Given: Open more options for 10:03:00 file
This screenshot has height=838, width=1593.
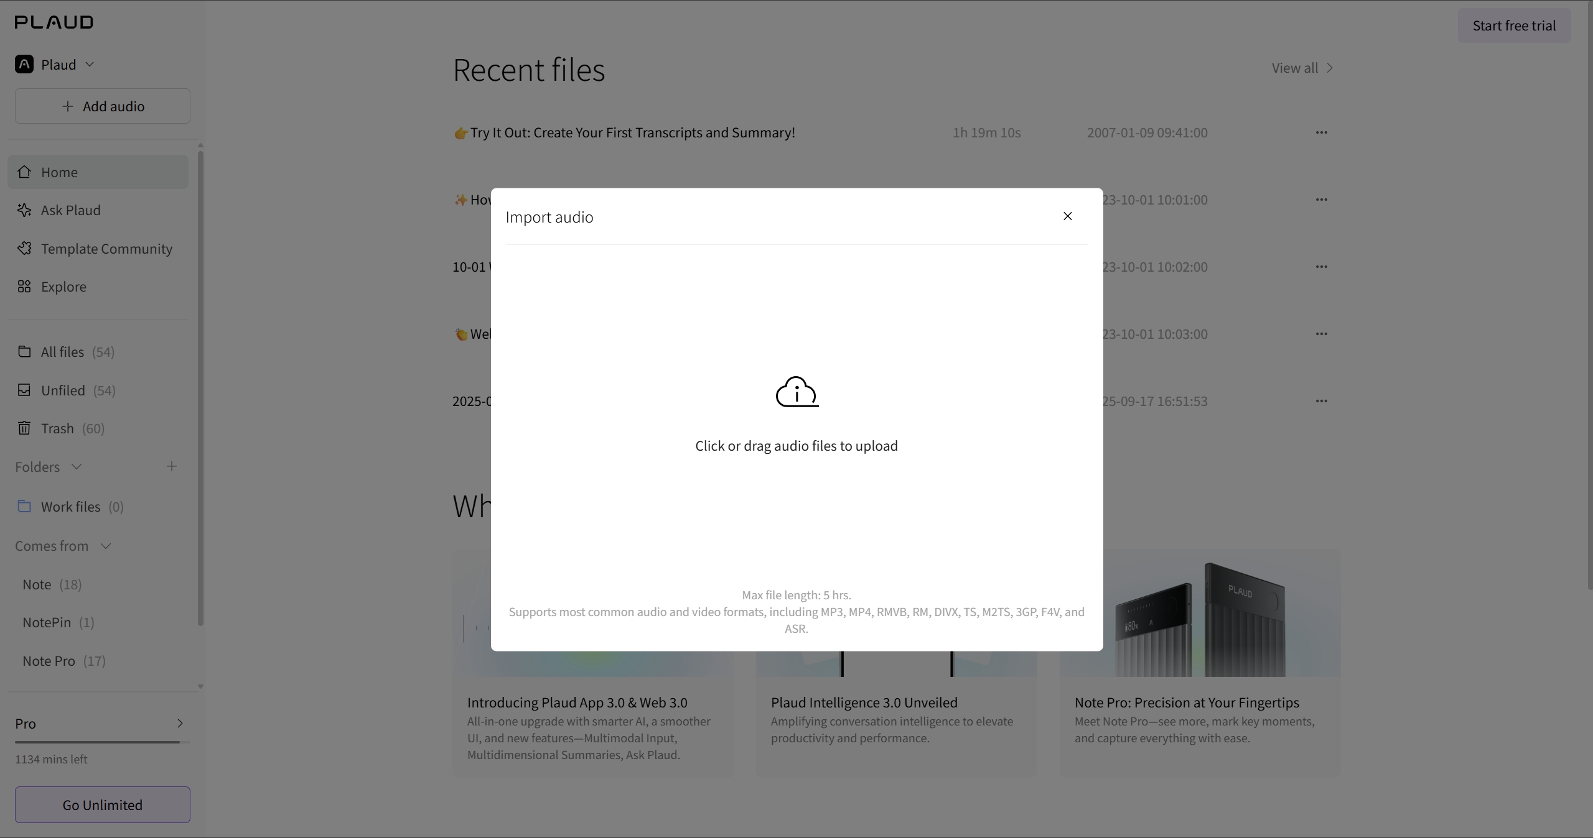Looking at the screenshot, I should pos(1322,334).
